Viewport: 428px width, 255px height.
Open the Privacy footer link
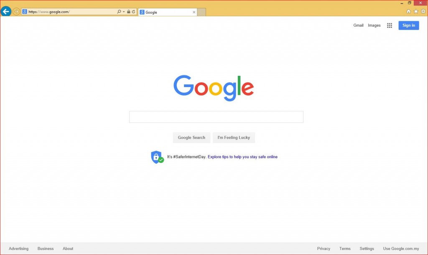[324, 248]
